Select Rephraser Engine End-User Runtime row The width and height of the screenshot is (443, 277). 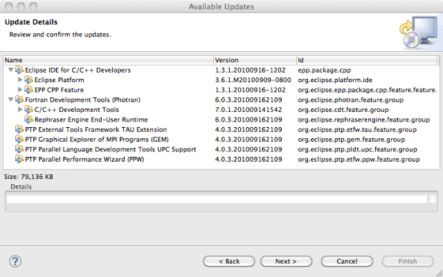[221, 120]
